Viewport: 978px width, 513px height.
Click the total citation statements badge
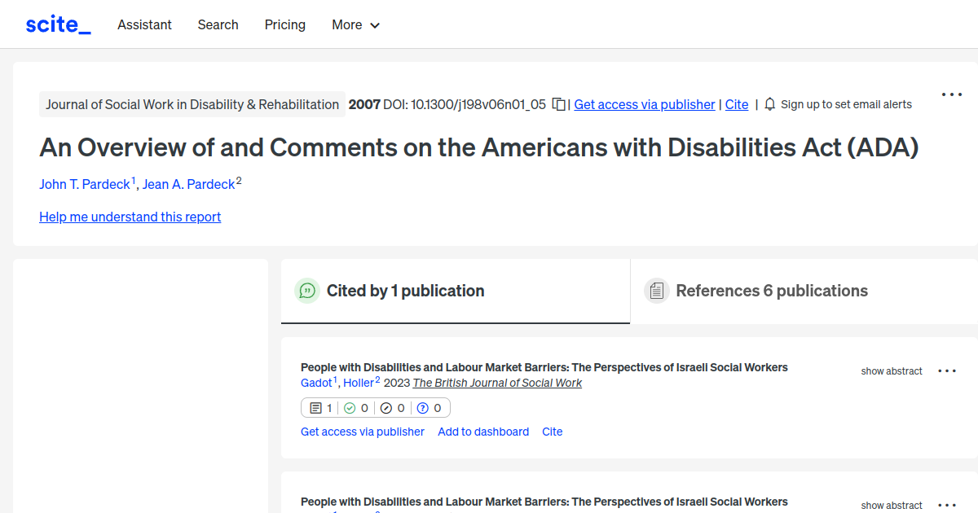point(319,407)
